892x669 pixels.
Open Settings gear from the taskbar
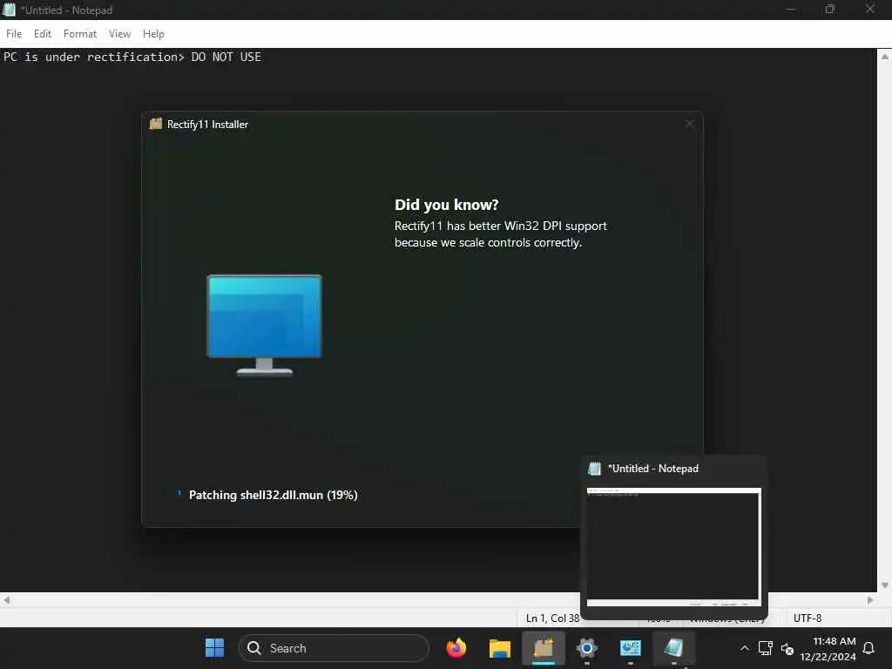[586, 648]
